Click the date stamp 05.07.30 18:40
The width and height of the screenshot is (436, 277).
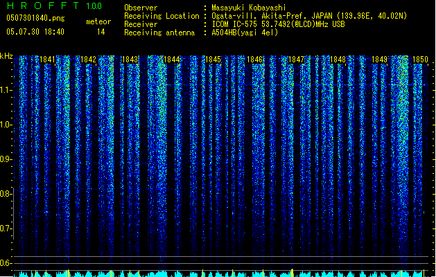[x=35, y=32]
